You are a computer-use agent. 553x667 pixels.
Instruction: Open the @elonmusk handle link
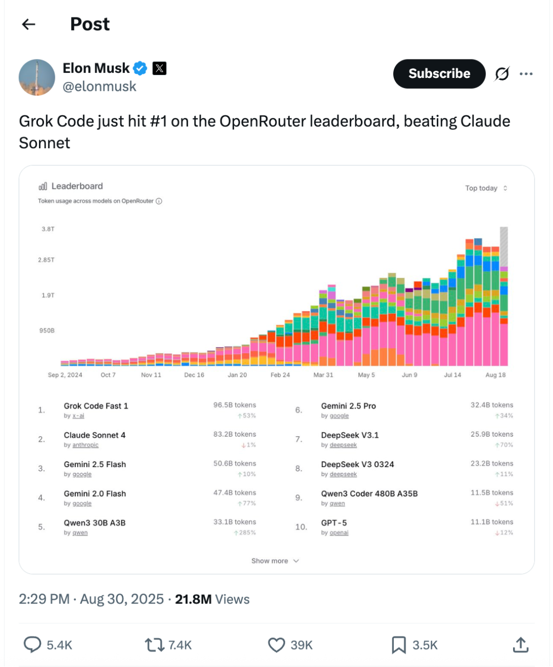pos(99,87)
